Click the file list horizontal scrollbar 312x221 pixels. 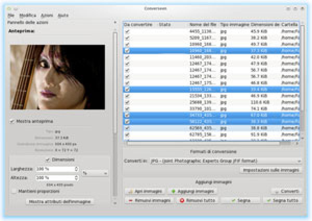point(203,143)
